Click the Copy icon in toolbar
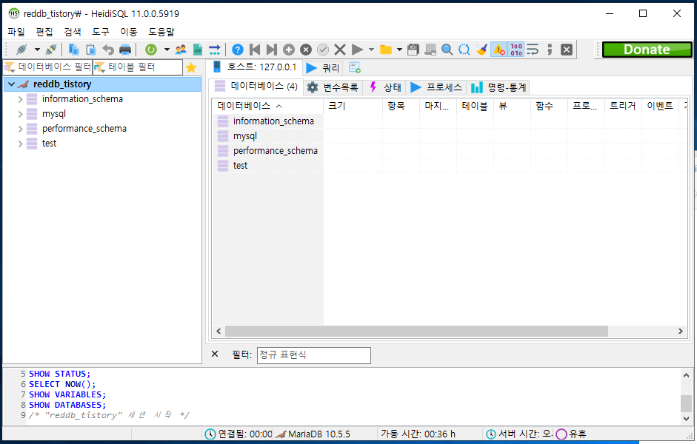This screenshot has width=697, height=444. pos(73,50)
